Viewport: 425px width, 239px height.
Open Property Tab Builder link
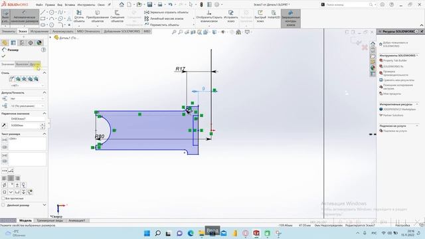[x=394, y=60]
